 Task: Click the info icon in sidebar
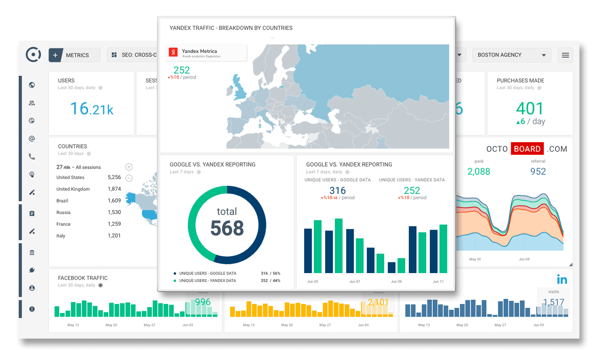click(x=32, y=309)
